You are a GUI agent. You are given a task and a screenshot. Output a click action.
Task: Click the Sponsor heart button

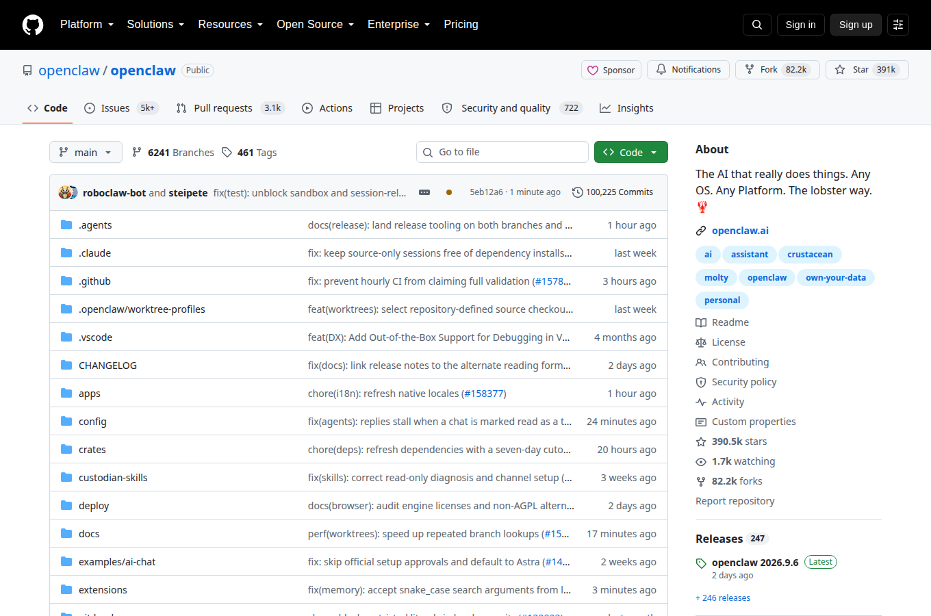point(611,70)
